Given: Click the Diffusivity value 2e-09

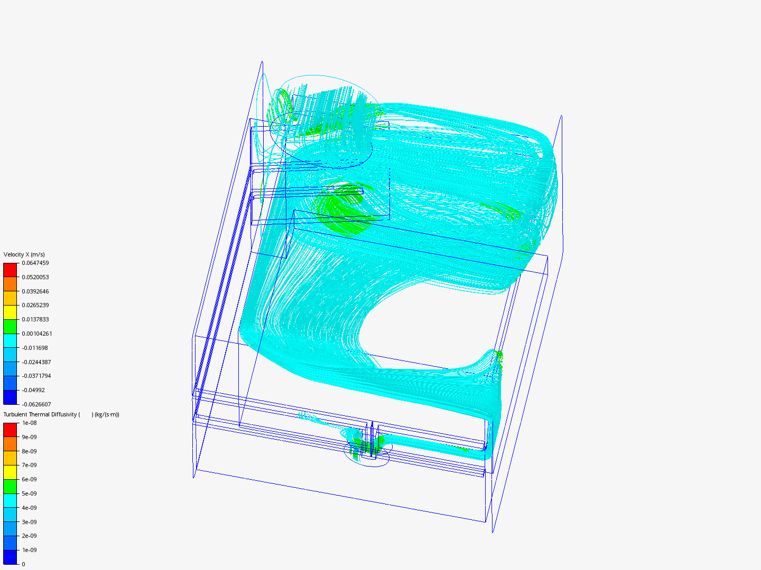Looking at the screenshot, I should pyautogui.click(x=29, y=536).
